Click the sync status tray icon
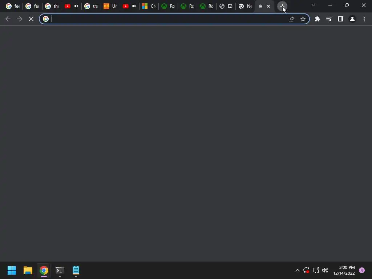This screenshot has height=279, width=372. (306, 270)
